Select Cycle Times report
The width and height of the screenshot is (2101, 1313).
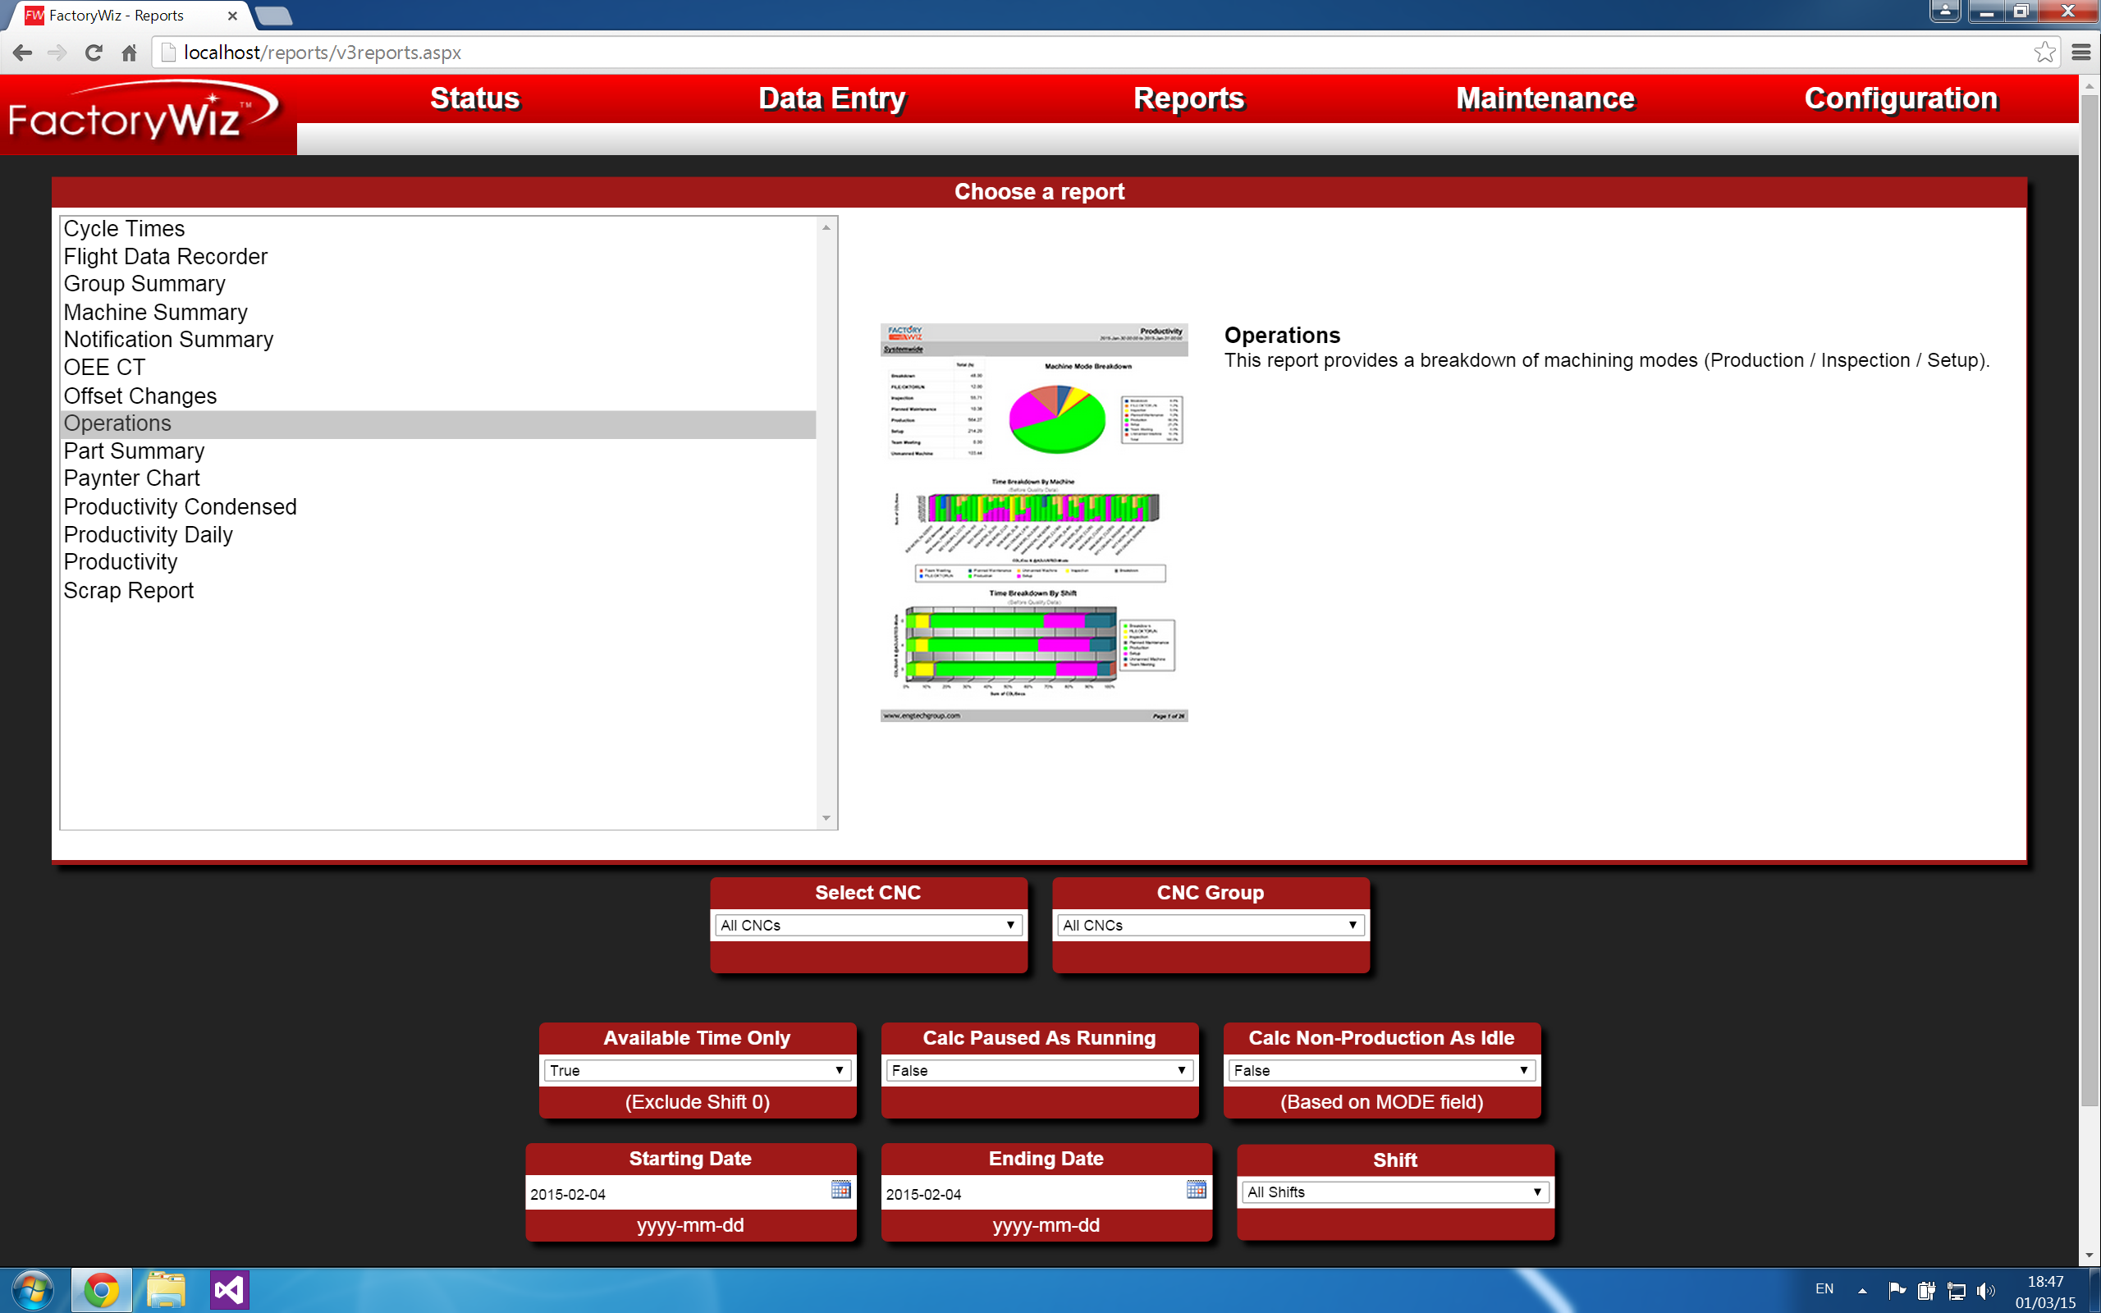click(x=438, y=228)
